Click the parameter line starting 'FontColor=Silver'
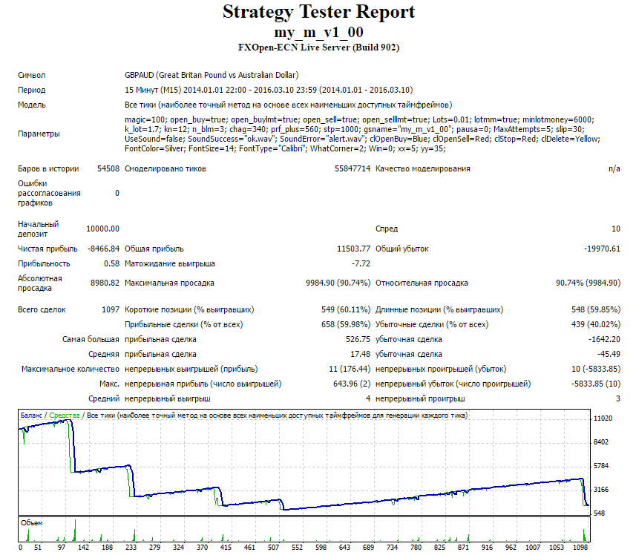The image size is (636, 555). [285, 149]
